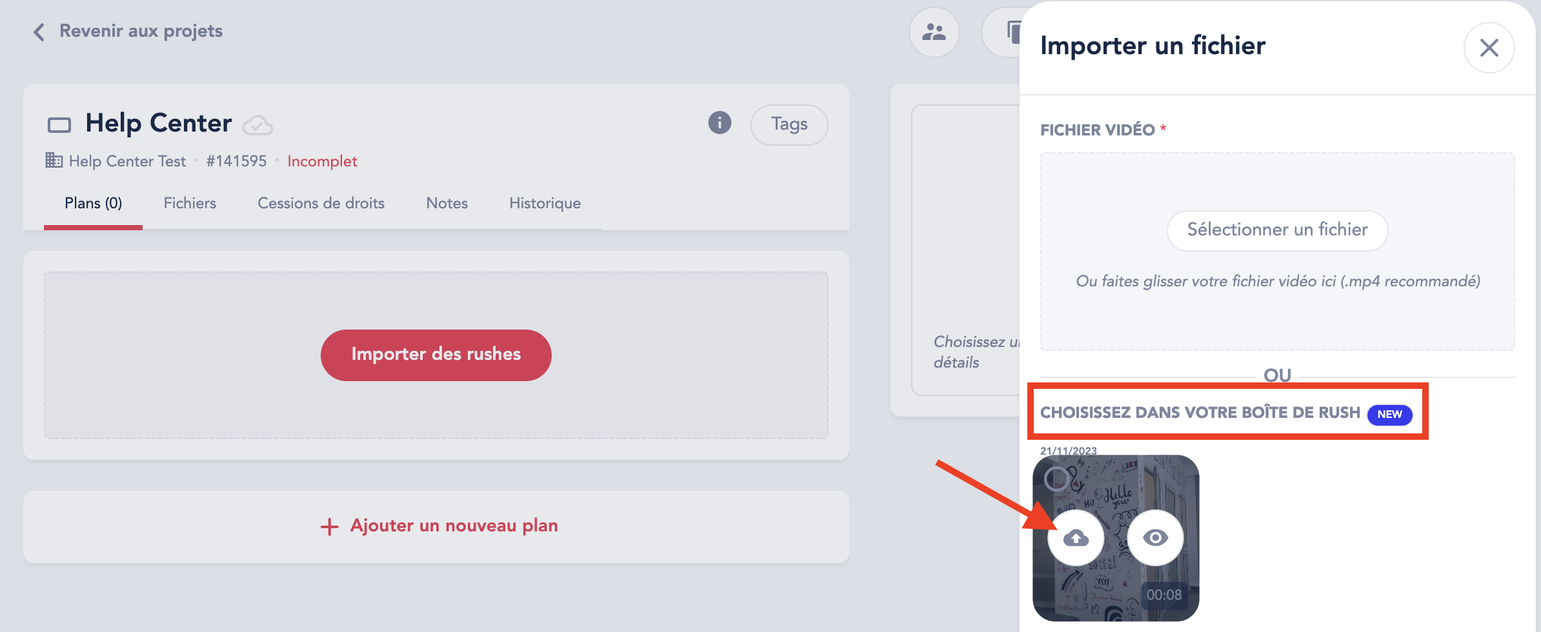
Task: View the Historique tab
Action: pos(545,203)
